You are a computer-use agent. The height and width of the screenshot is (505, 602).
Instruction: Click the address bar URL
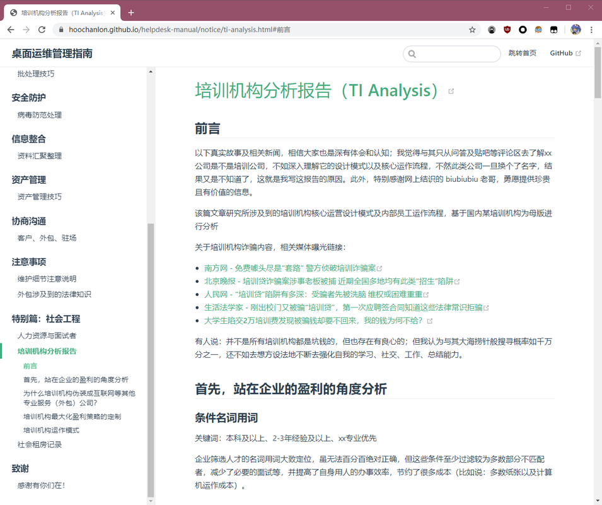pos(179,30)
